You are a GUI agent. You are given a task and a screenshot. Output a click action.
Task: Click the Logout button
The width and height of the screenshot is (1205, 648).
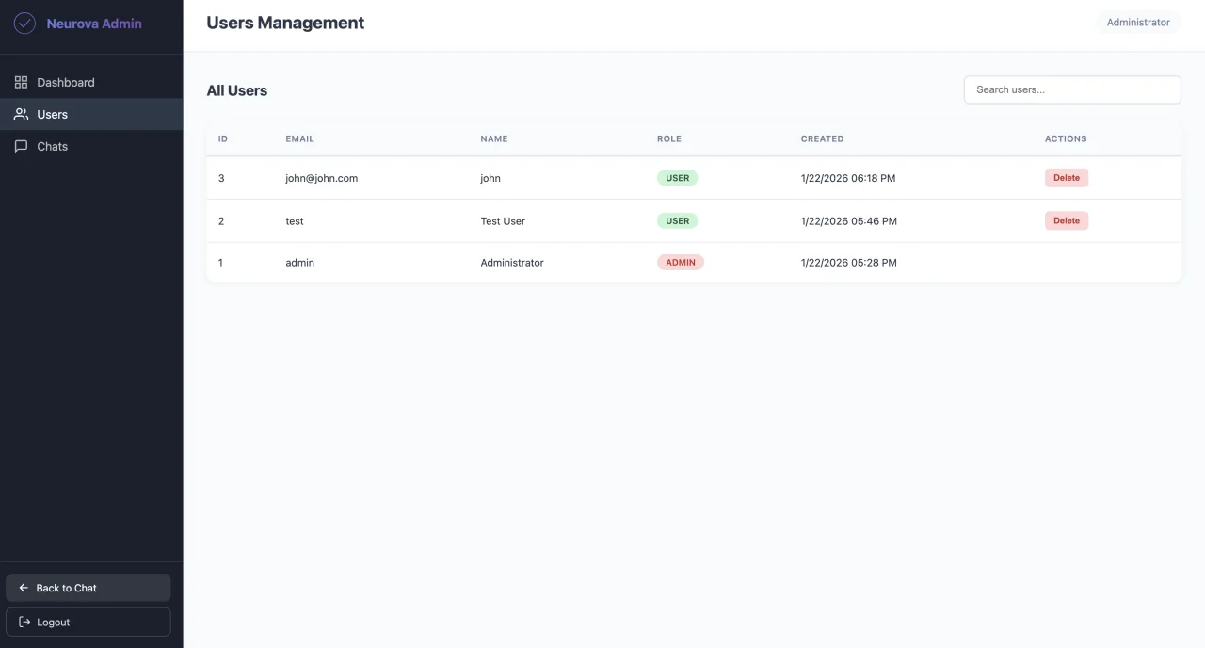pos(88,623)
